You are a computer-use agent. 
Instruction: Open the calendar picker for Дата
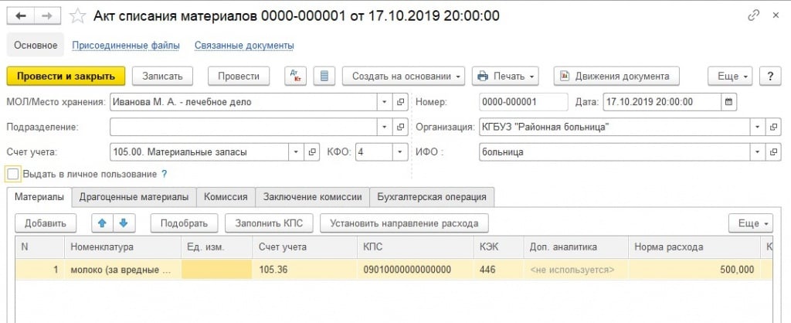728,101
